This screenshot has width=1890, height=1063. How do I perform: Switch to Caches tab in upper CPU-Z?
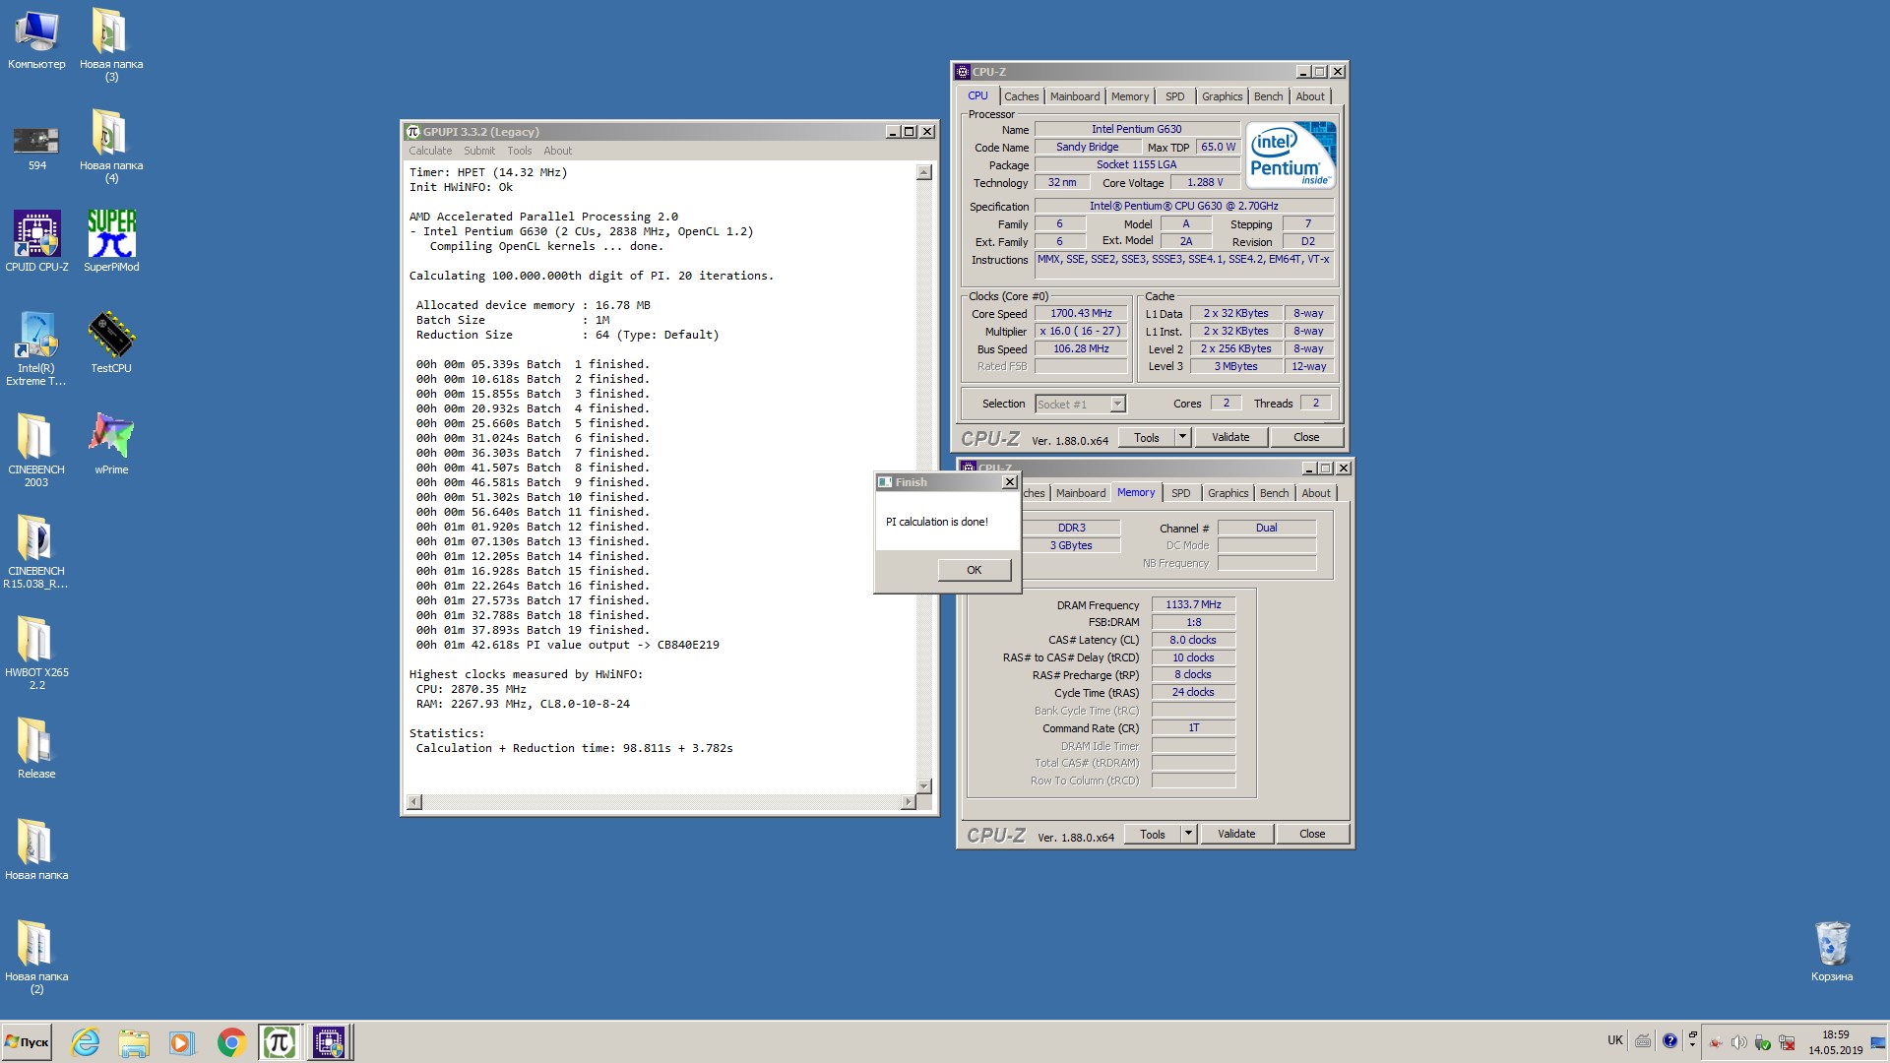[1021, 96]
